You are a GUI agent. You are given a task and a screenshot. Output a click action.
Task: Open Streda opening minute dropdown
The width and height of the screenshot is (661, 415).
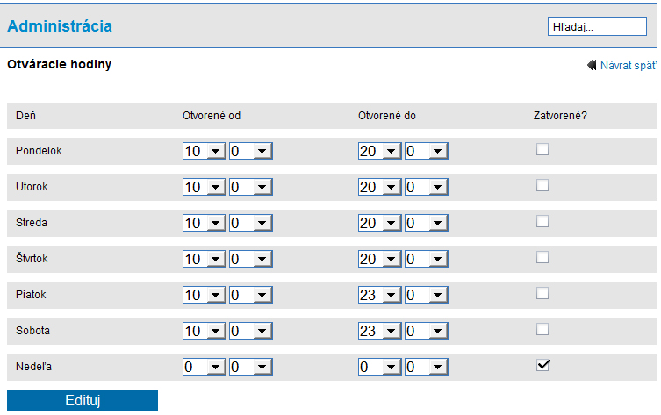click(251, 223)
